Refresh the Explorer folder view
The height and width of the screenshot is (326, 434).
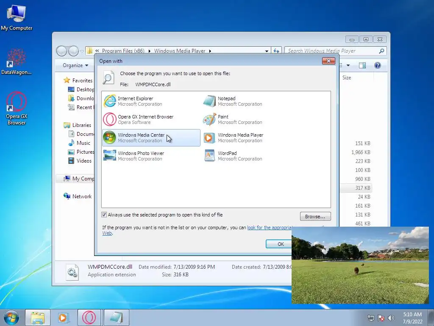coord(276,51)
